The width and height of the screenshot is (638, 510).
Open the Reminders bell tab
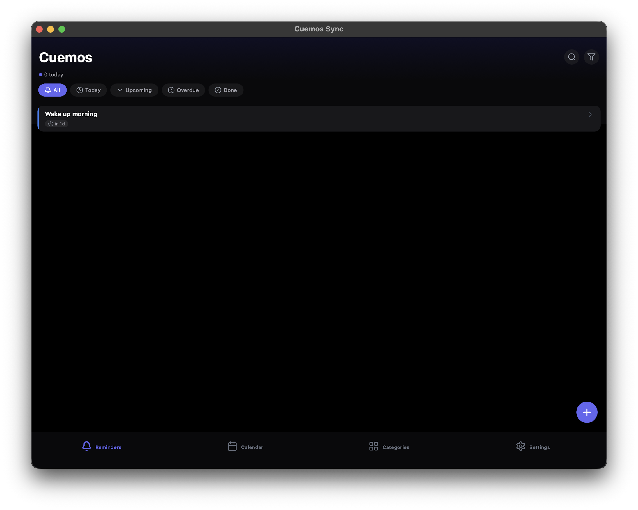86,446
